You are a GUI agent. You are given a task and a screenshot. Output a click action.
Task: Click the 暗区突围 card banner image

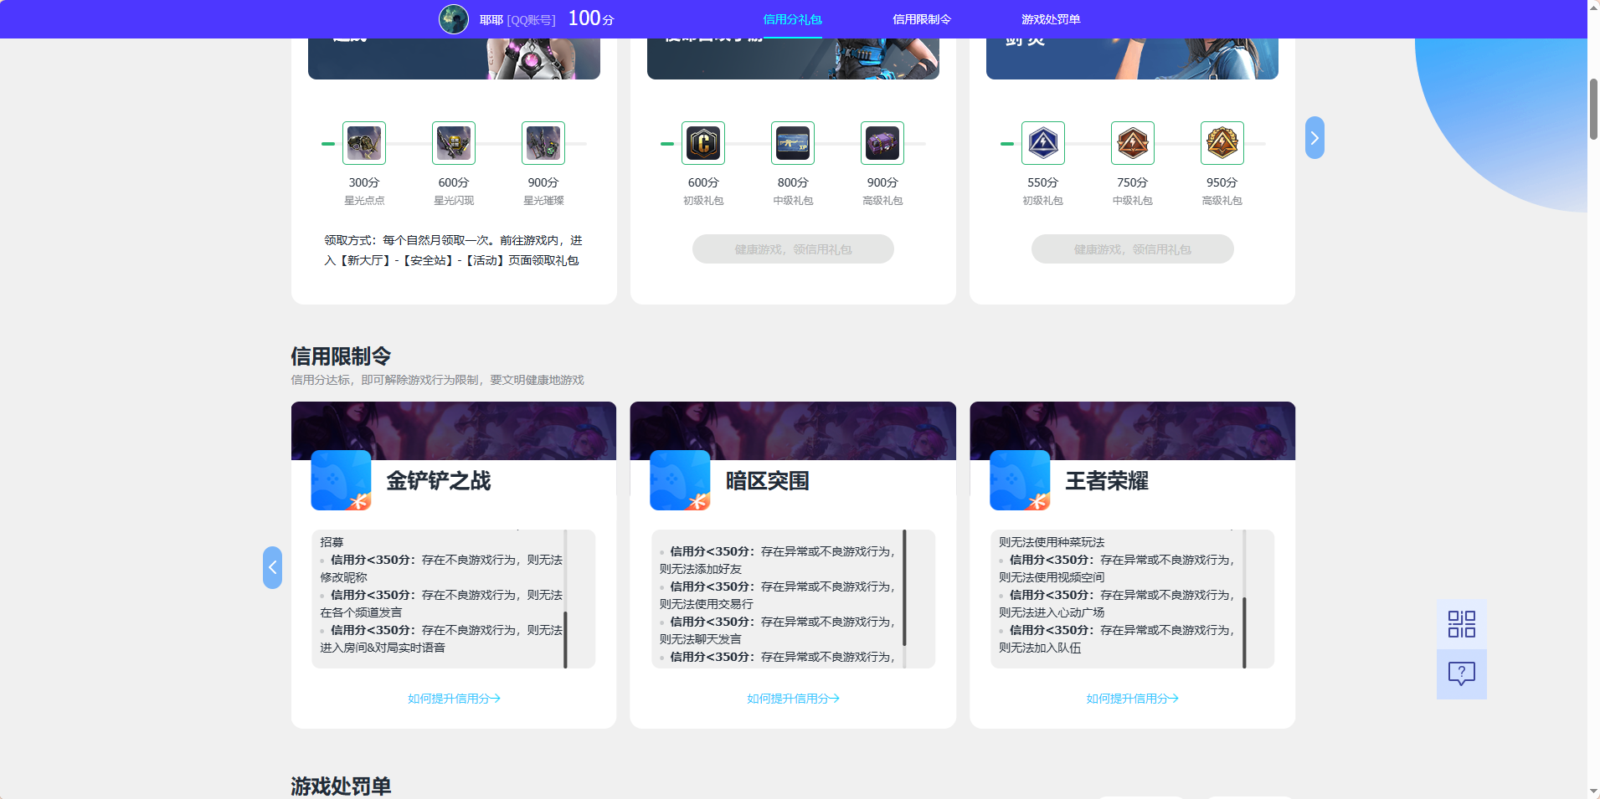[793, 430]
